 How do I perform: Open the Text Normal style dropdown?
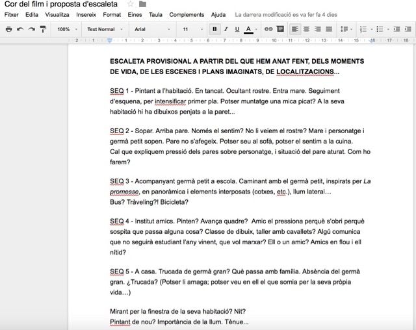(105, 29)
